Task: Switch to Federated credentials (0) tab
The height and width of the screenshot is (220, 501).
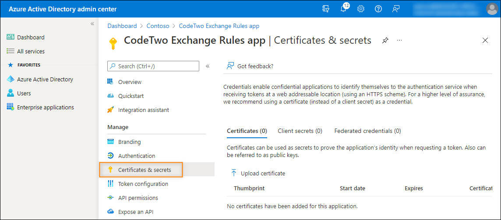Action: pyautogui.click(x=367, y=131)
